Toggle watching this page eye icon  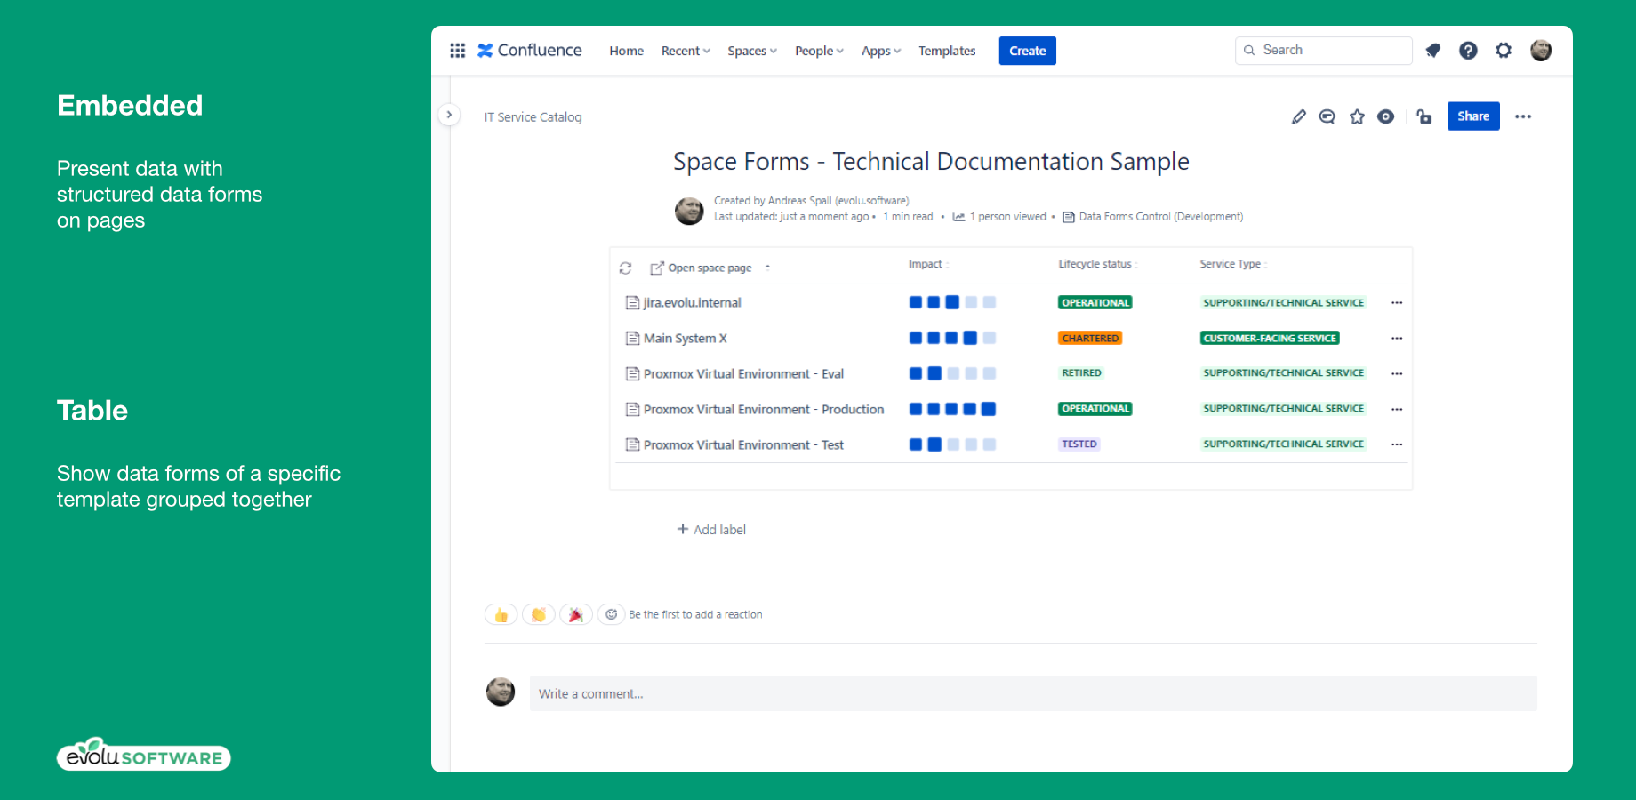pos(1386,116)
